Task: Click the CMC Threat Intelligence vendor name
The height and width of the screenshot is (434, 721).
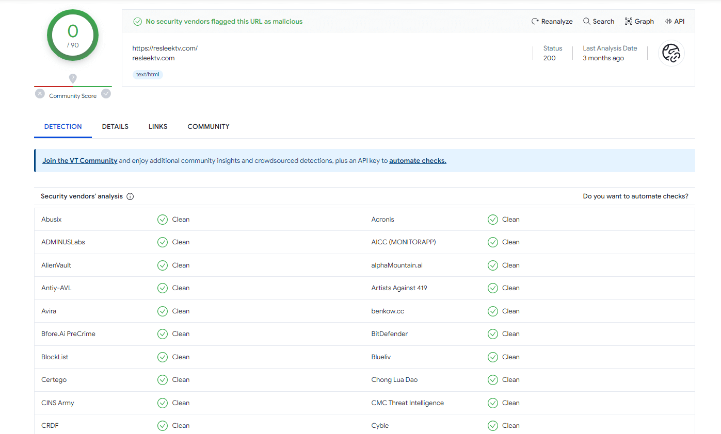Action: pyautogui.click(x=408, y=403)
